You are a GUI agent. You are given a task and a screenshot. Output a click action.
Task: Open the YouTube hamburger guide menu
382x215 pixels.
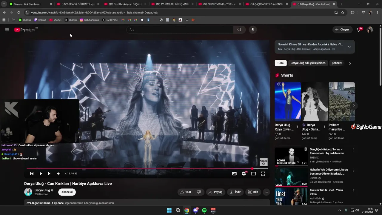(7, 30)
